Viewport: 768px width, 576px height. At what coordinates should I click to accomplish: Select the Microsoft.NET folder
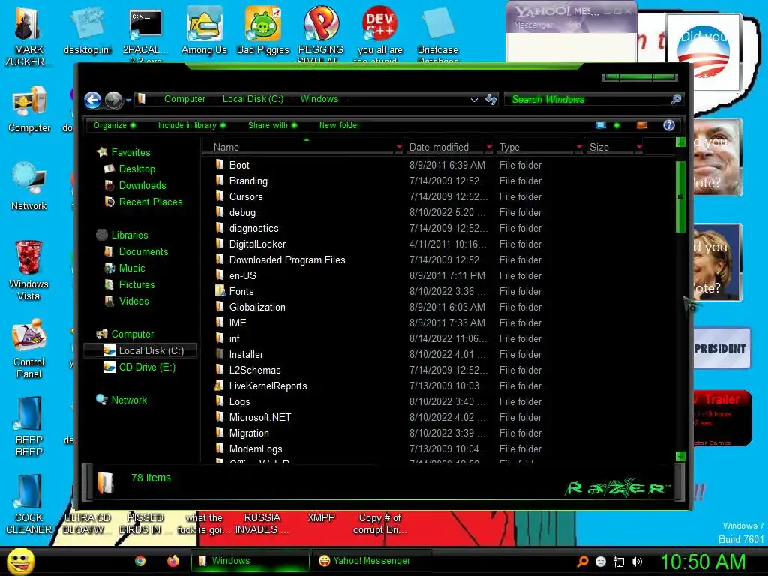(260, 417)
